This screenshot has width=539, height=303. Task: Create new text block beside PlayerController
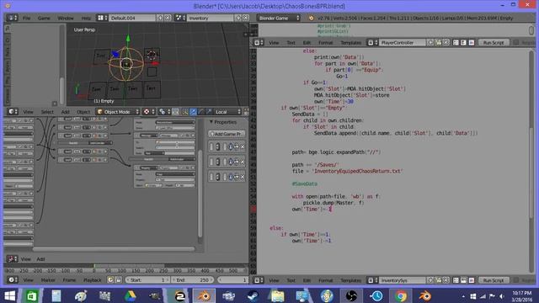[430, 43]
